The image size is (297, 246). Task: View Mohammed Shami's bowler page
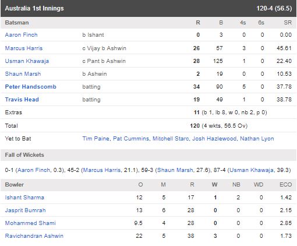(30, 223)
